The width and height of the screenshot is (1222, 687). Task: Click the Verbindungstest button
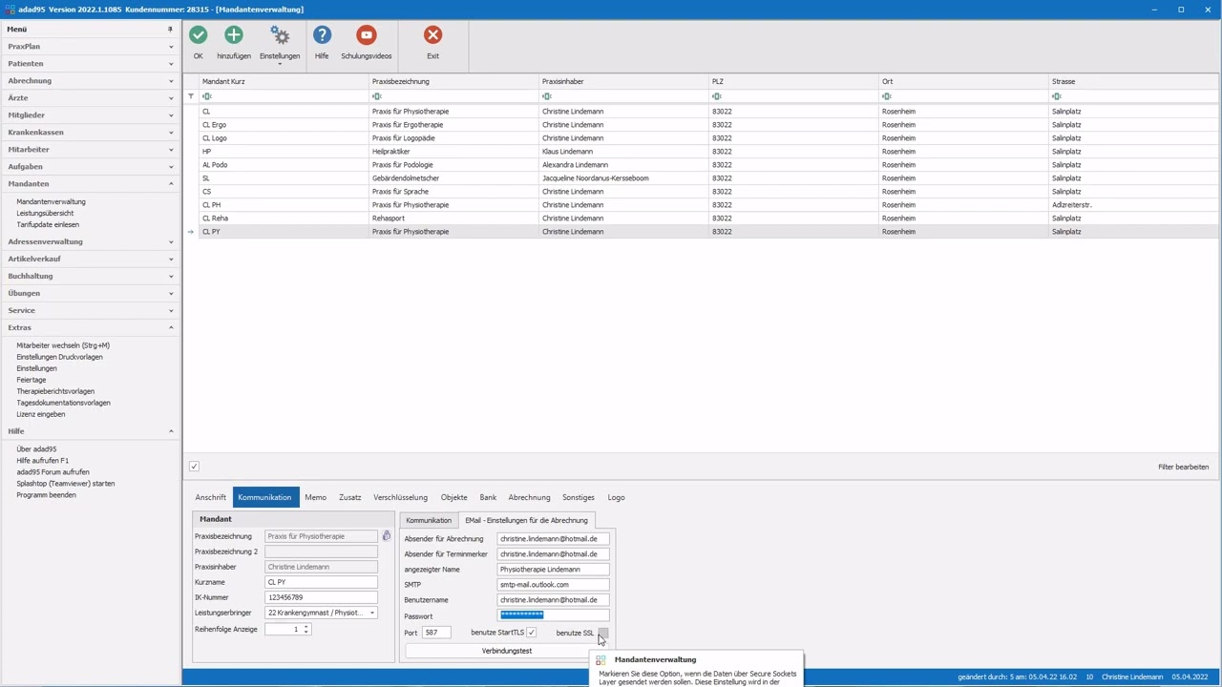[x=506, y=651]
